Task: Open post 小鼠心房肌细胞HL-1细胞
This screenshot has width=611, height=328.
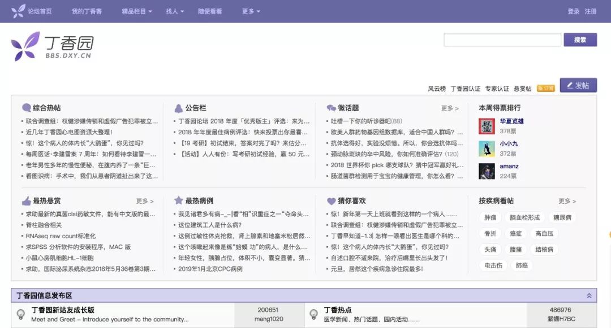Action: pos(59,258)
